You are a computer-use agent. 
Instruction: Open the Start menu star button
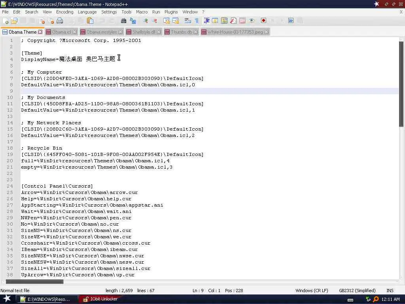(7, 298)
